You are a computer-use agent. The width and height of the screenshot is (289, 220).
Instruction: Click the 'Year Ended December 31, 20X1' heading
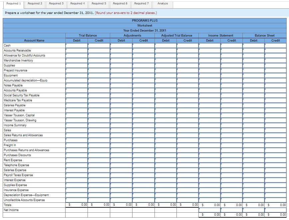tap(145, 31)
